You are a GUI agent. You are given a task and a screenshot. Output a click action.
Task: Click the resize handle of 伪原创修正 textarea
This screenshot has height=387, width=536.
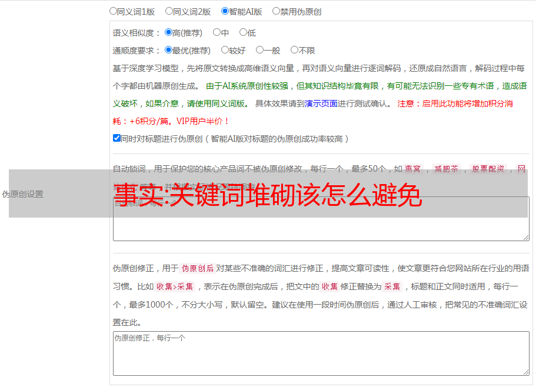click(x=526, y=372)
